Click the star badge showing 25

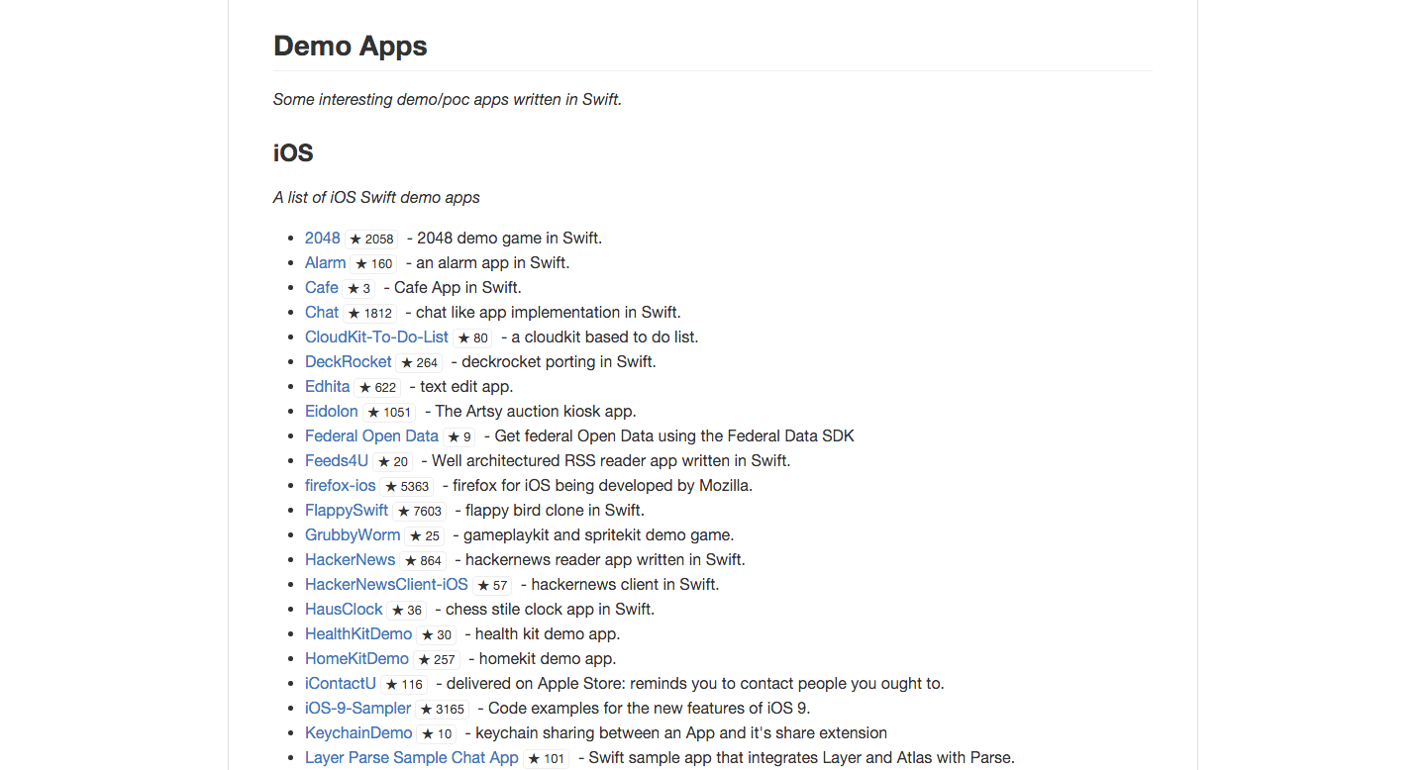tap(425, 535)
